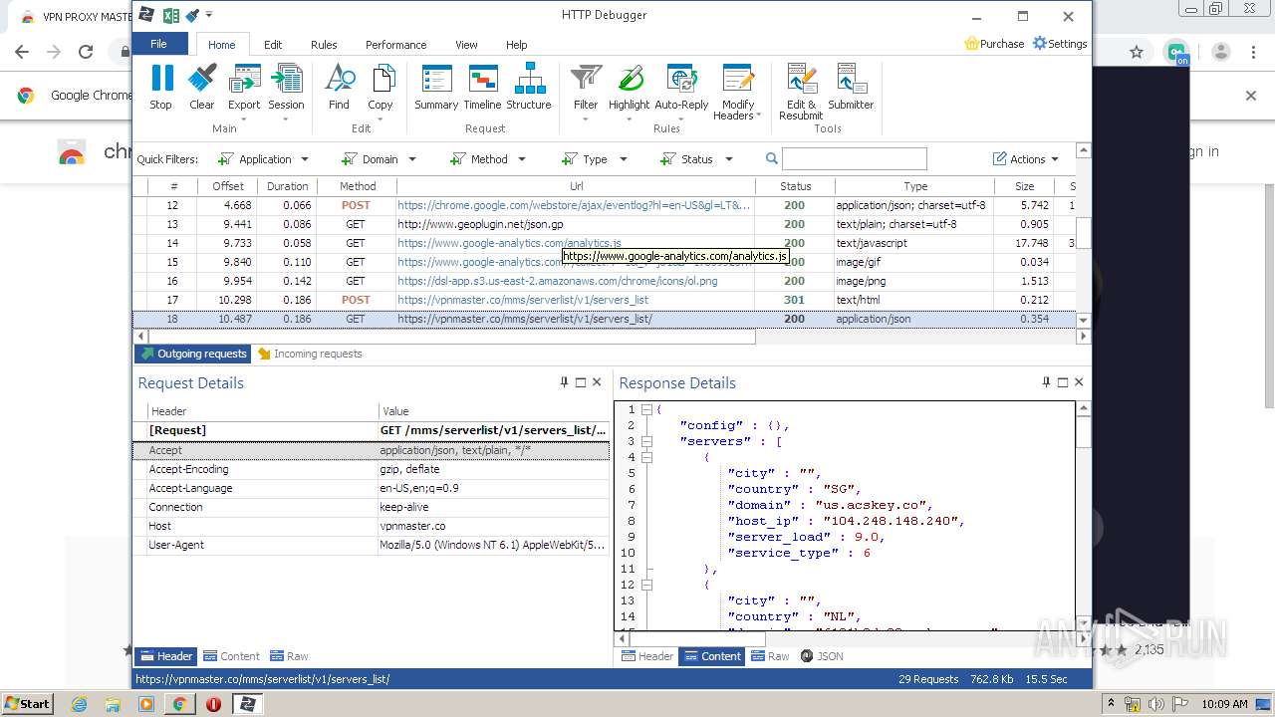Open the Windows Start menu
Viewport: 1275px width, 717px height.
coord(28,703)
